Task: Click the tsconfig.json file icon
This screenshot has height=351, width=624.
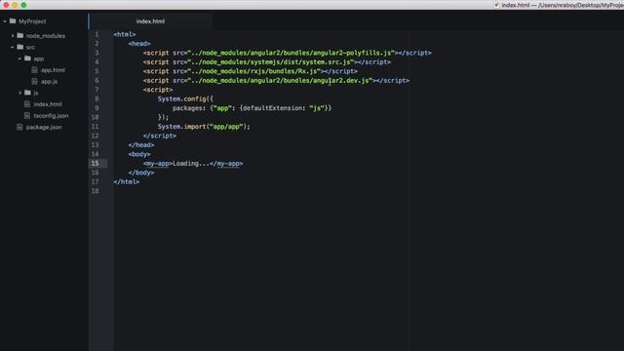Action: click(27, 116)
